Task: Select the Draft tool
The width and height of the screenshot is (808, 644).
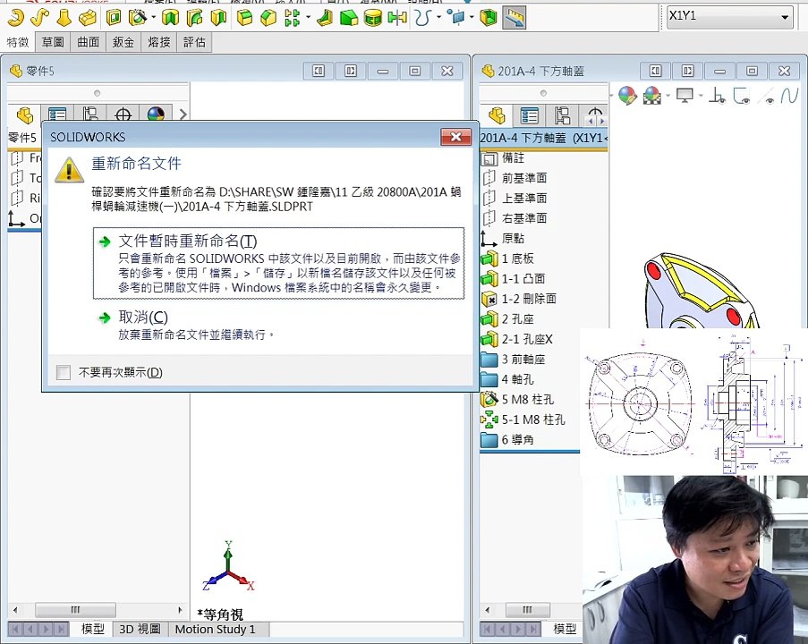Action: click(349, 18)
